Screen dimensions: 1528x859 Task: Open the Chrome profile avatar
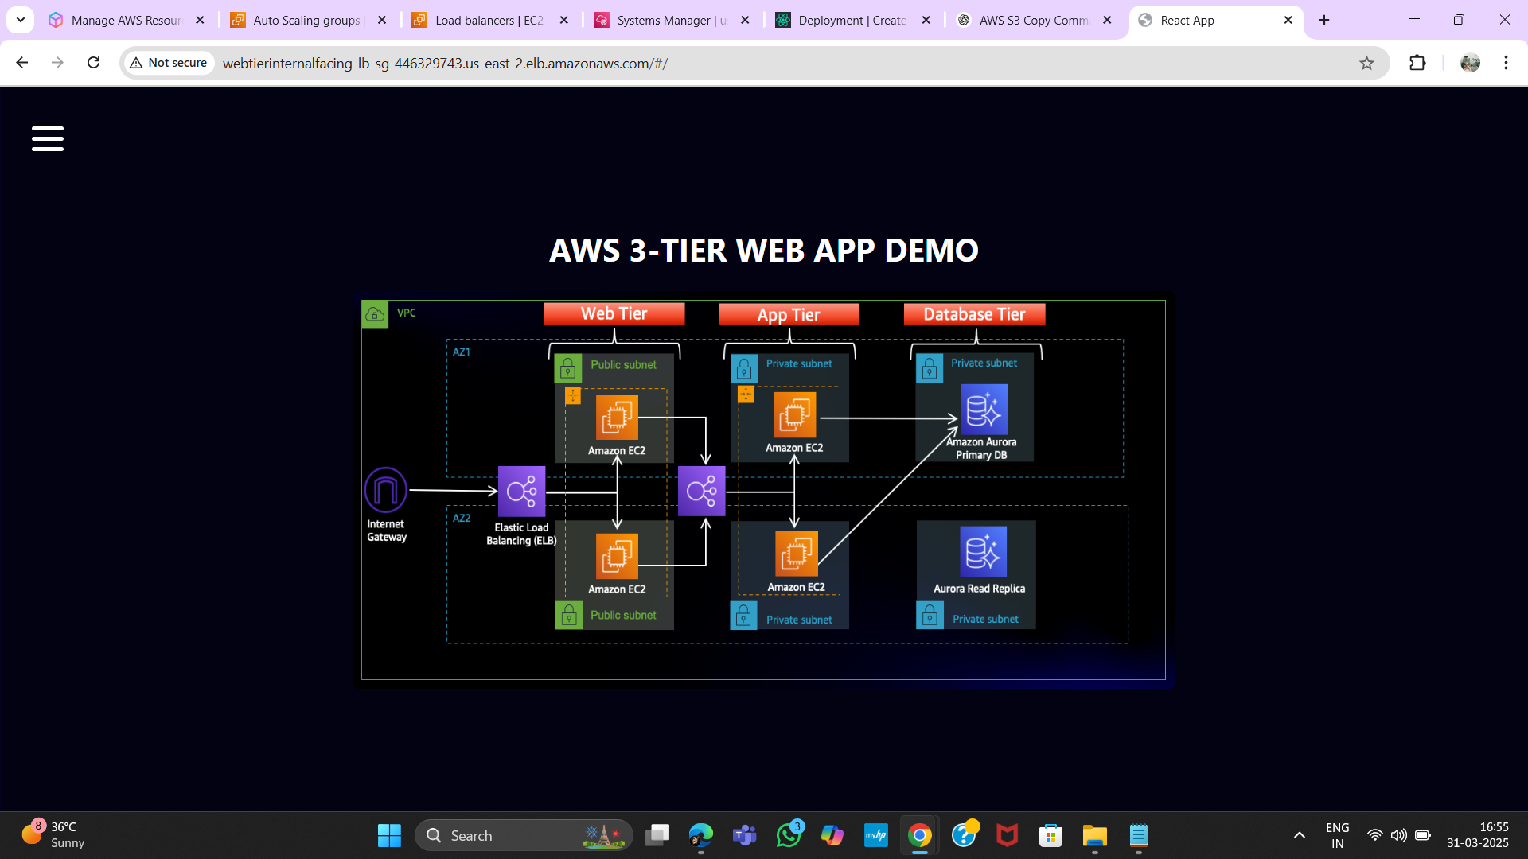[x=1470, y=63]
